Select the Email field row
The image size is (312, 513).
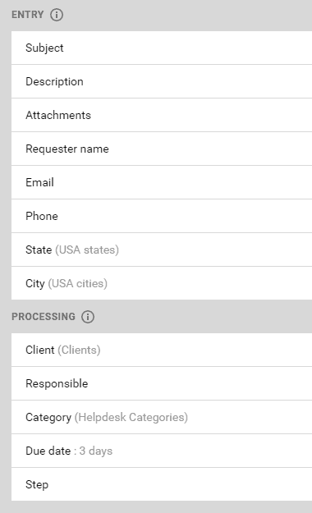(162, 182)
